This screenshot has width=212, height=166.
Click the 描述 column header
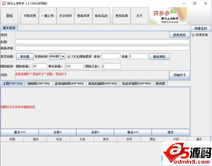pos(36,139)
